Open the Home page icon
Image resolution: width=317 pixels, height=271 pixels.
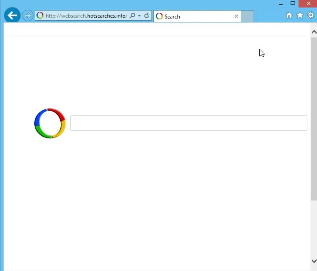[x=289, y=15]
